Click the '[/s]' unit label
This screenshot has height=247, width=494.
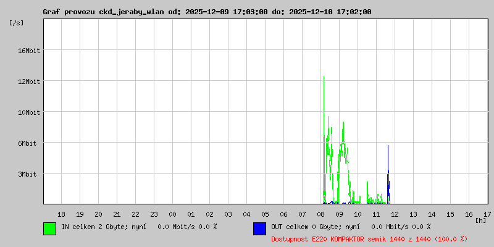17,23
